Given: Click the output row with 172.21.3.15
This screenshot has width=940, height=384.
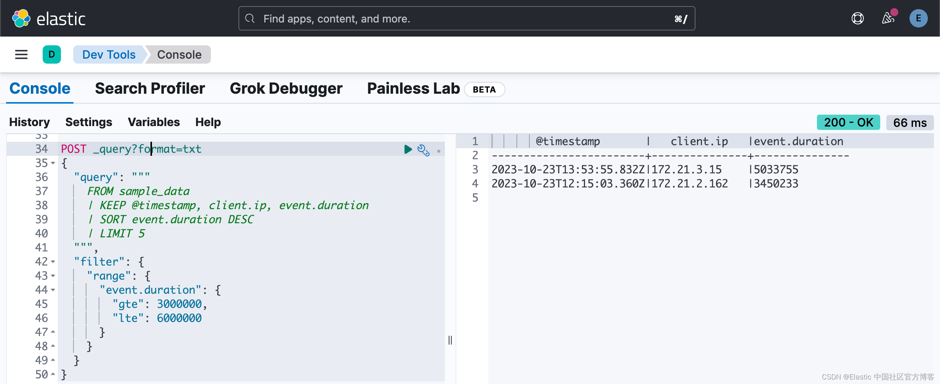Looking at the screenshot, I should [x=645, y=170].
